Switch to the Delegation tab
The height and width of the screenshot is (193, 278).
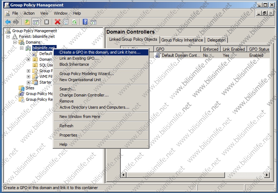[216, 40]
